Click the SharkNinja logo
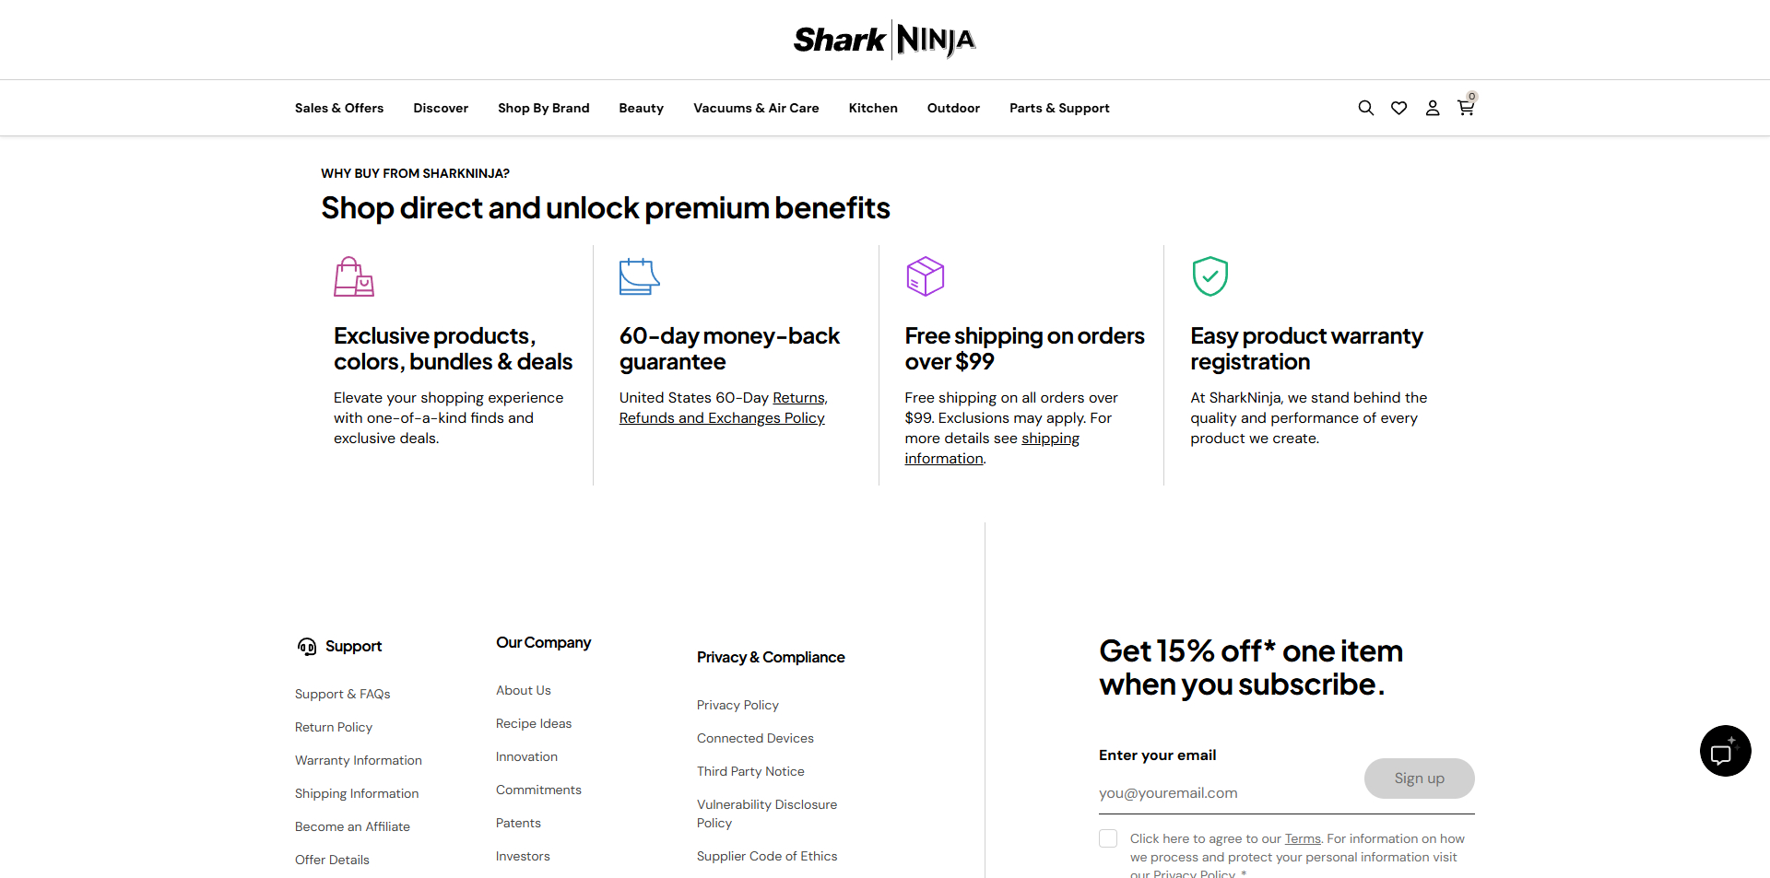This screenshot has height=878, width=1770. (x=885, y=40)
